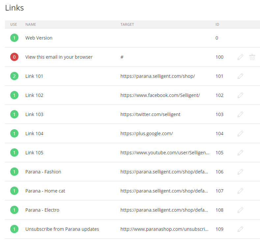
Task: Edit the Link 104 row
Action: [240, 134]
